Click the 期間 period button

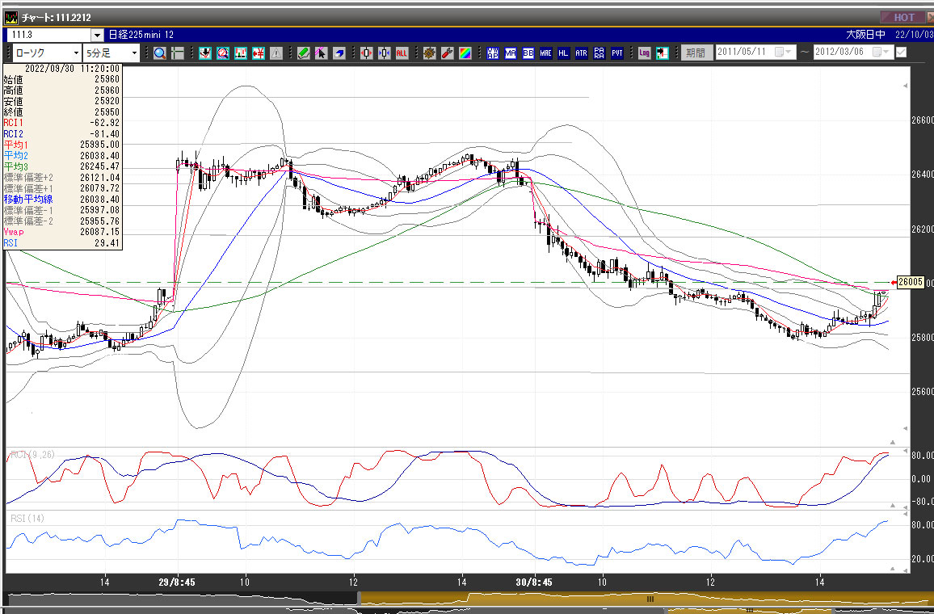click(x=696, y=53)
